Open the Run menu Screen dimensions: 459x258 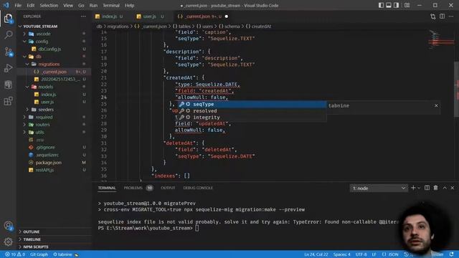93,5
